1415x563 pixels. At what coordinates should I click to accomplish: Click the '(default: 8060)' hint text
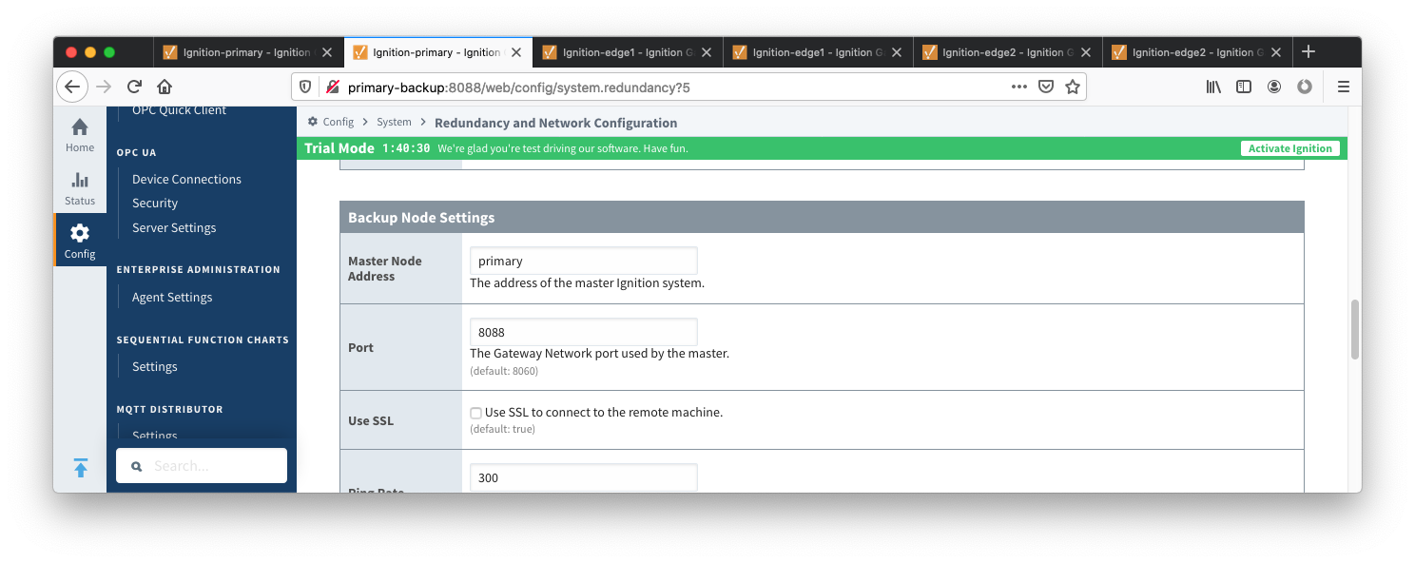[x=504, y=371]
